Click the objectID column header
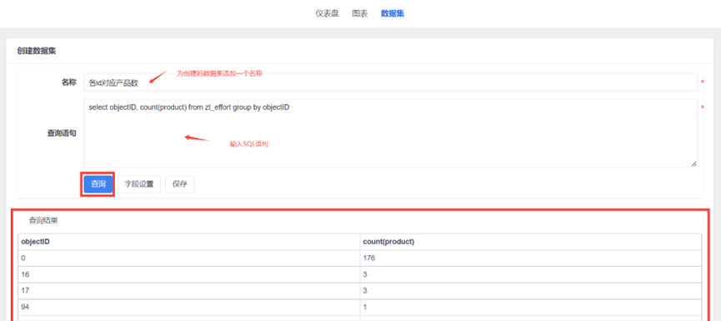The image size is (721, 321). pyautogui.click(x=189, y=242)
